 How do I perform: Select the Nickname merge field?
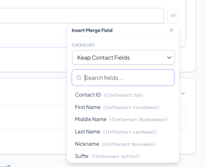123,144
